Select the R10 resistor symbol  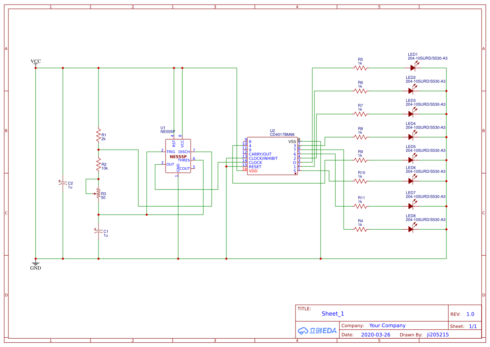click(360, 181)
